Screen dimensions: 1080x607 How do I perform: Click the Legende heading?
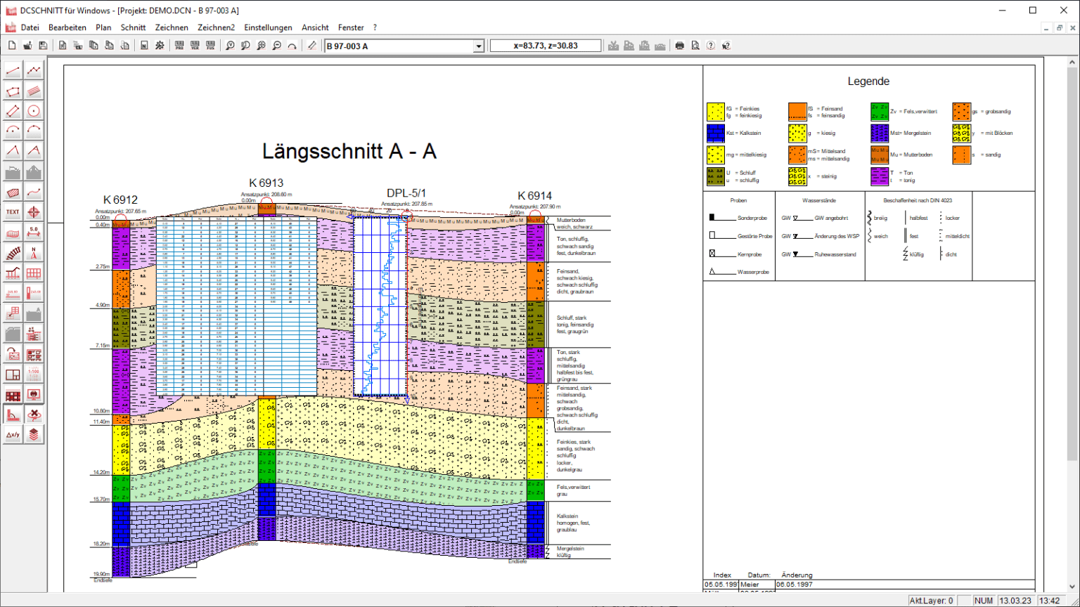click(868, 81)
